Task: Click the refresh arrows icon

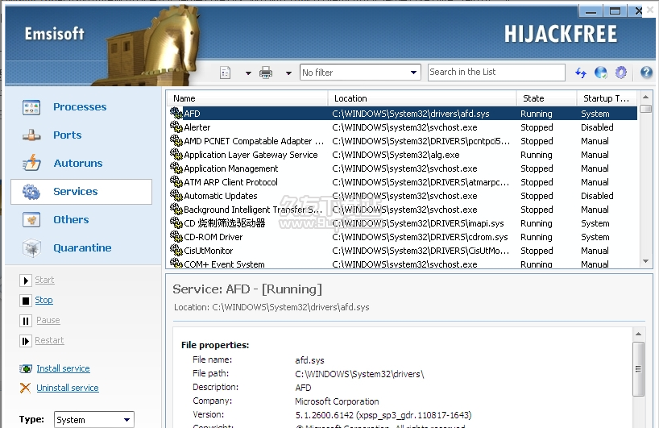Action: (x=581, y=73)
